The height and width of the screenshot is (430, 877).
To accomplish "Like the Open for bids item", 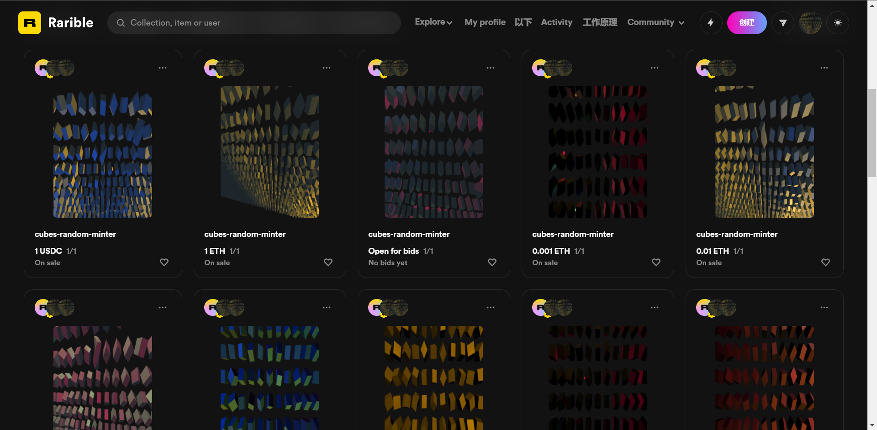I will pyautogui.click(x=492, y=262).
